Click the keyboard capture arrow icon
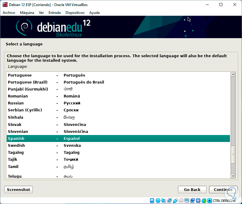 (209, 201)
